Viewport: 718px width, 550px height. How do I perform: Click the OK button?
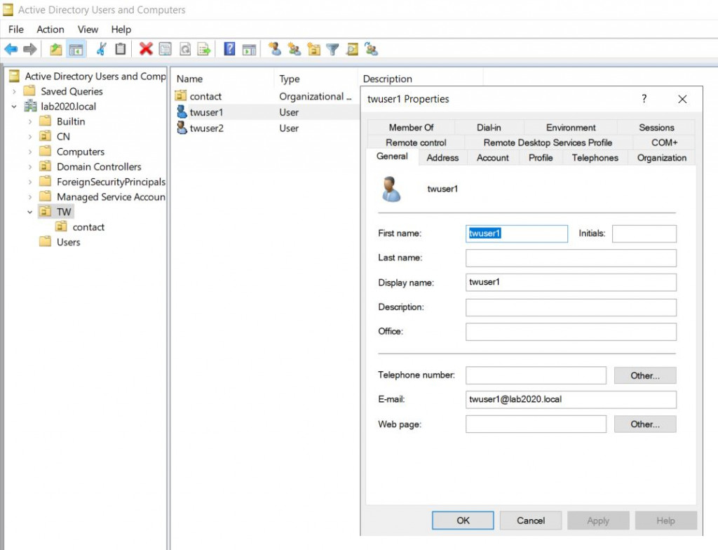pyautogui.click(x=463, y=521)
